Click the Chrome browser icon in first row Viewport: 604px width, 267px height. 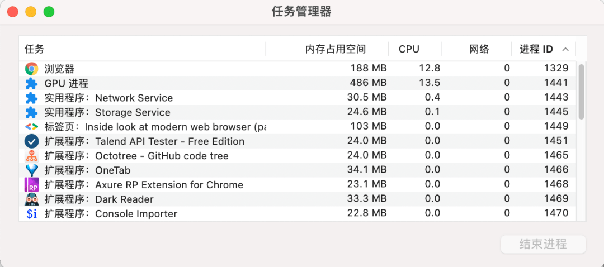31,69
